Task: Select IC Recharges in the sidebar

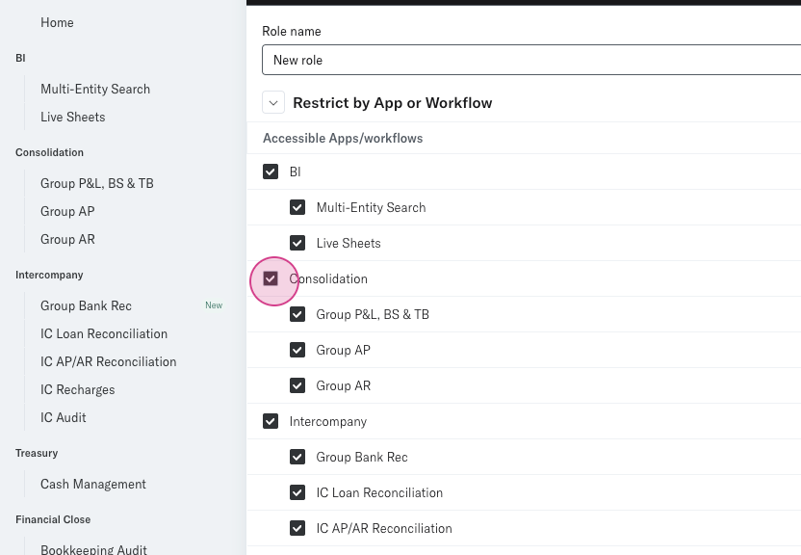Action: tap(77, 389)
